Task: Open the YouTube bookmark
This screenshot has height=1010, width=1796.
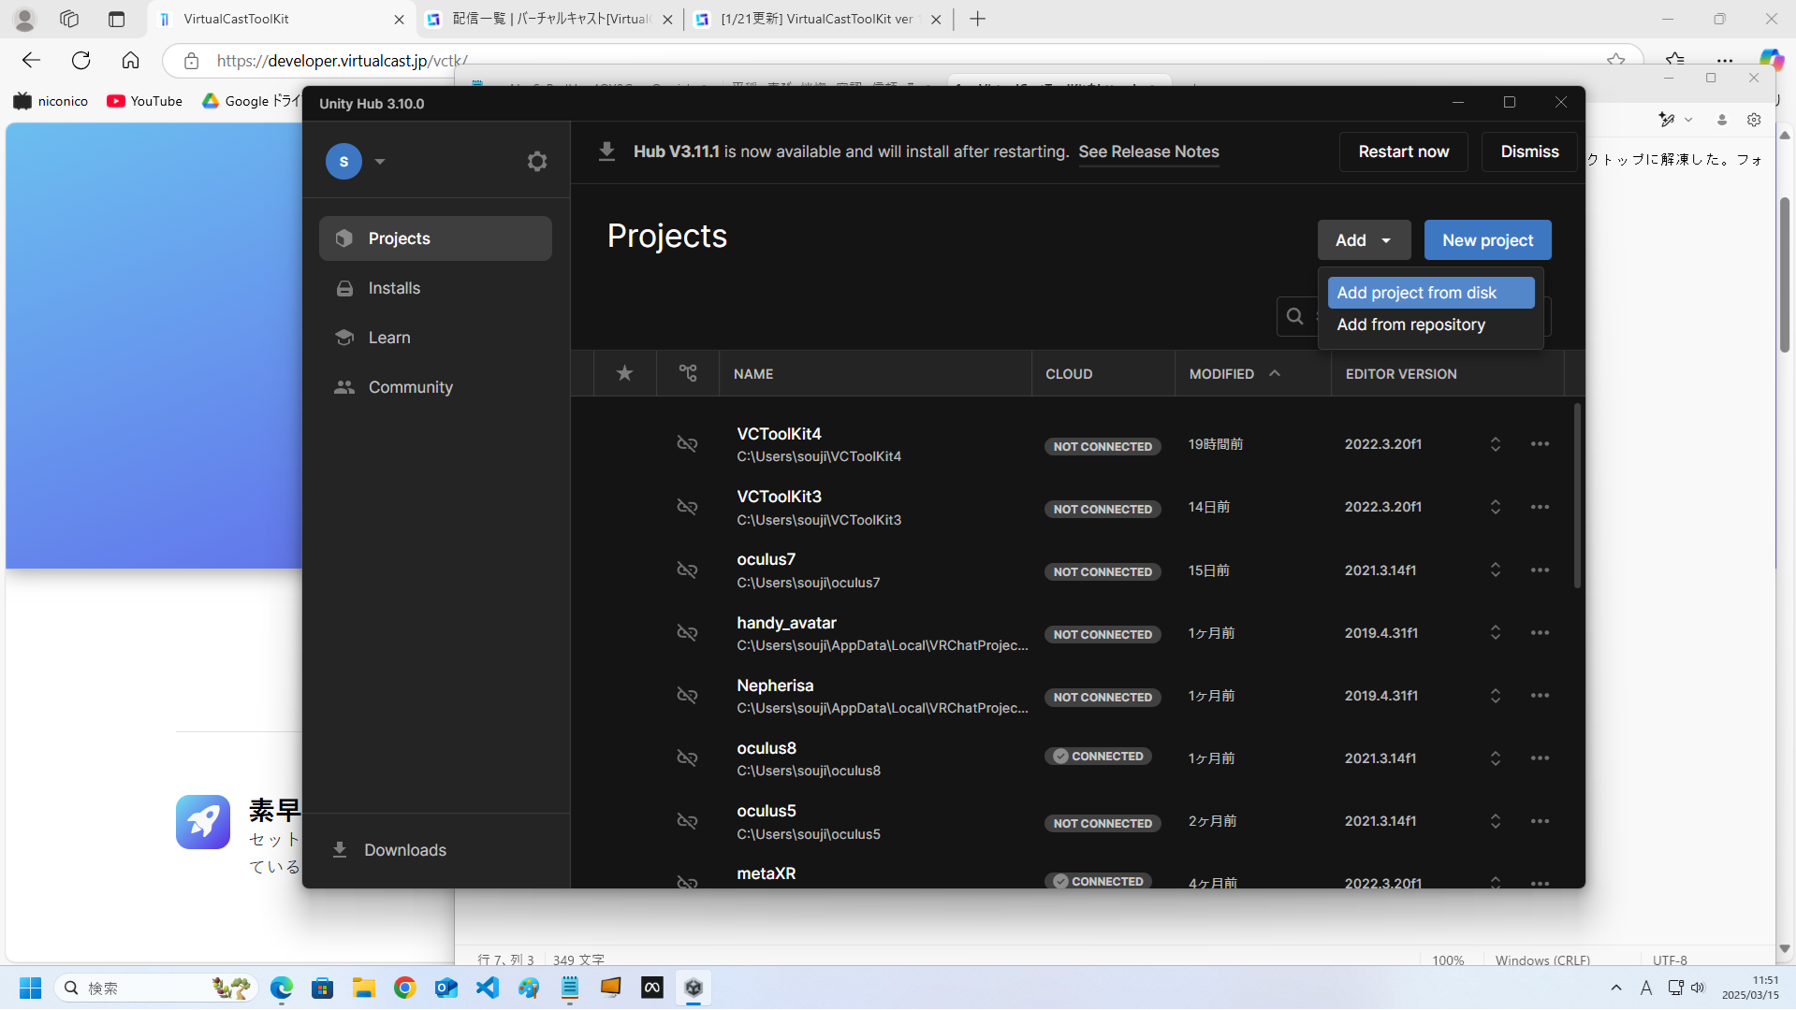Action: tap(145, 101)
